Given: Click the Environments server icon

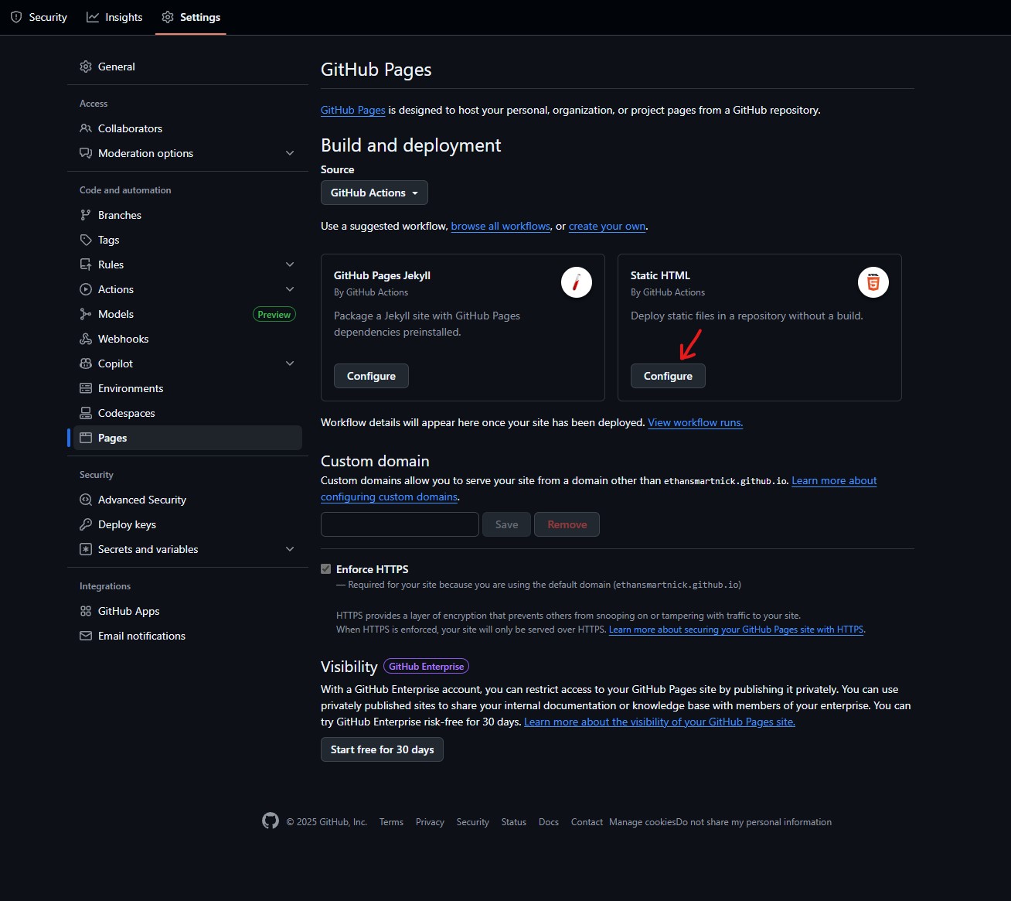Looking at the screenshot, I should pyautogui.click(x=86, y=388).
